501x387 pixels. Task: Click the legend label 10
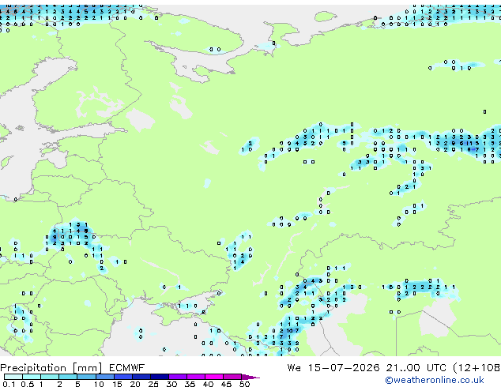[x=99, y=384]
